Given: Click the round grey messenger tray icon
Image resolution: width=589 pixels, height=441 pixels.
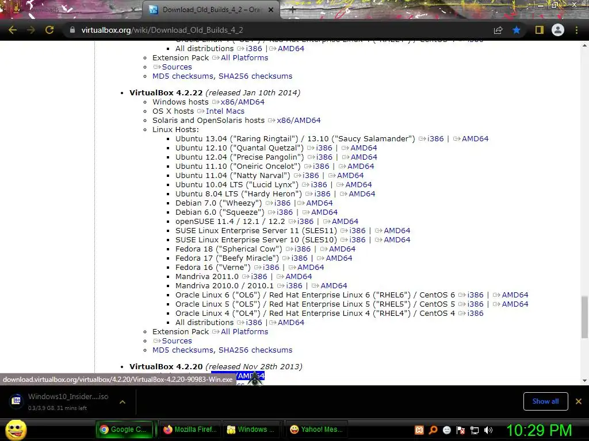Looking at the screenshot, I should 447,430.
